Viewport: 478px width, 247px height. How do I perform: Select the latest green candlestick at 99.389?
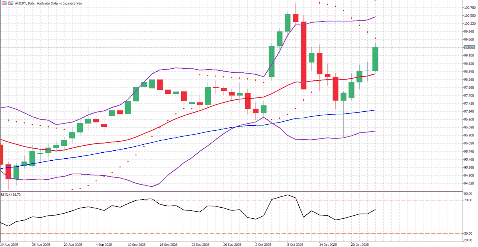(x=375, y=59)
